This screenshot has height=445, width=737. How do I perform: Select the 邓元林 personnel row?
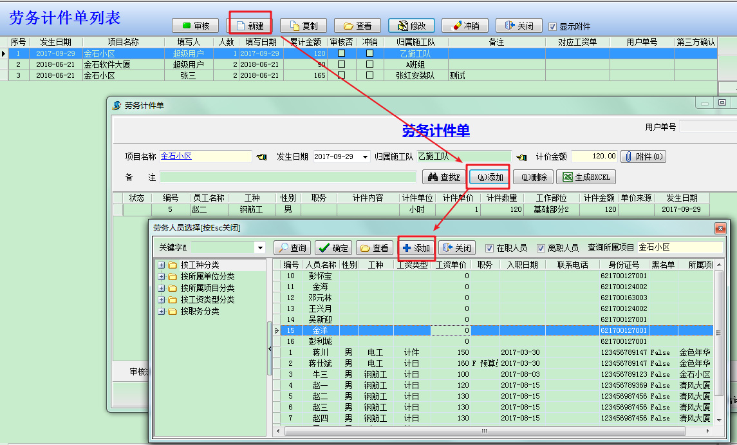pos(496,298)
